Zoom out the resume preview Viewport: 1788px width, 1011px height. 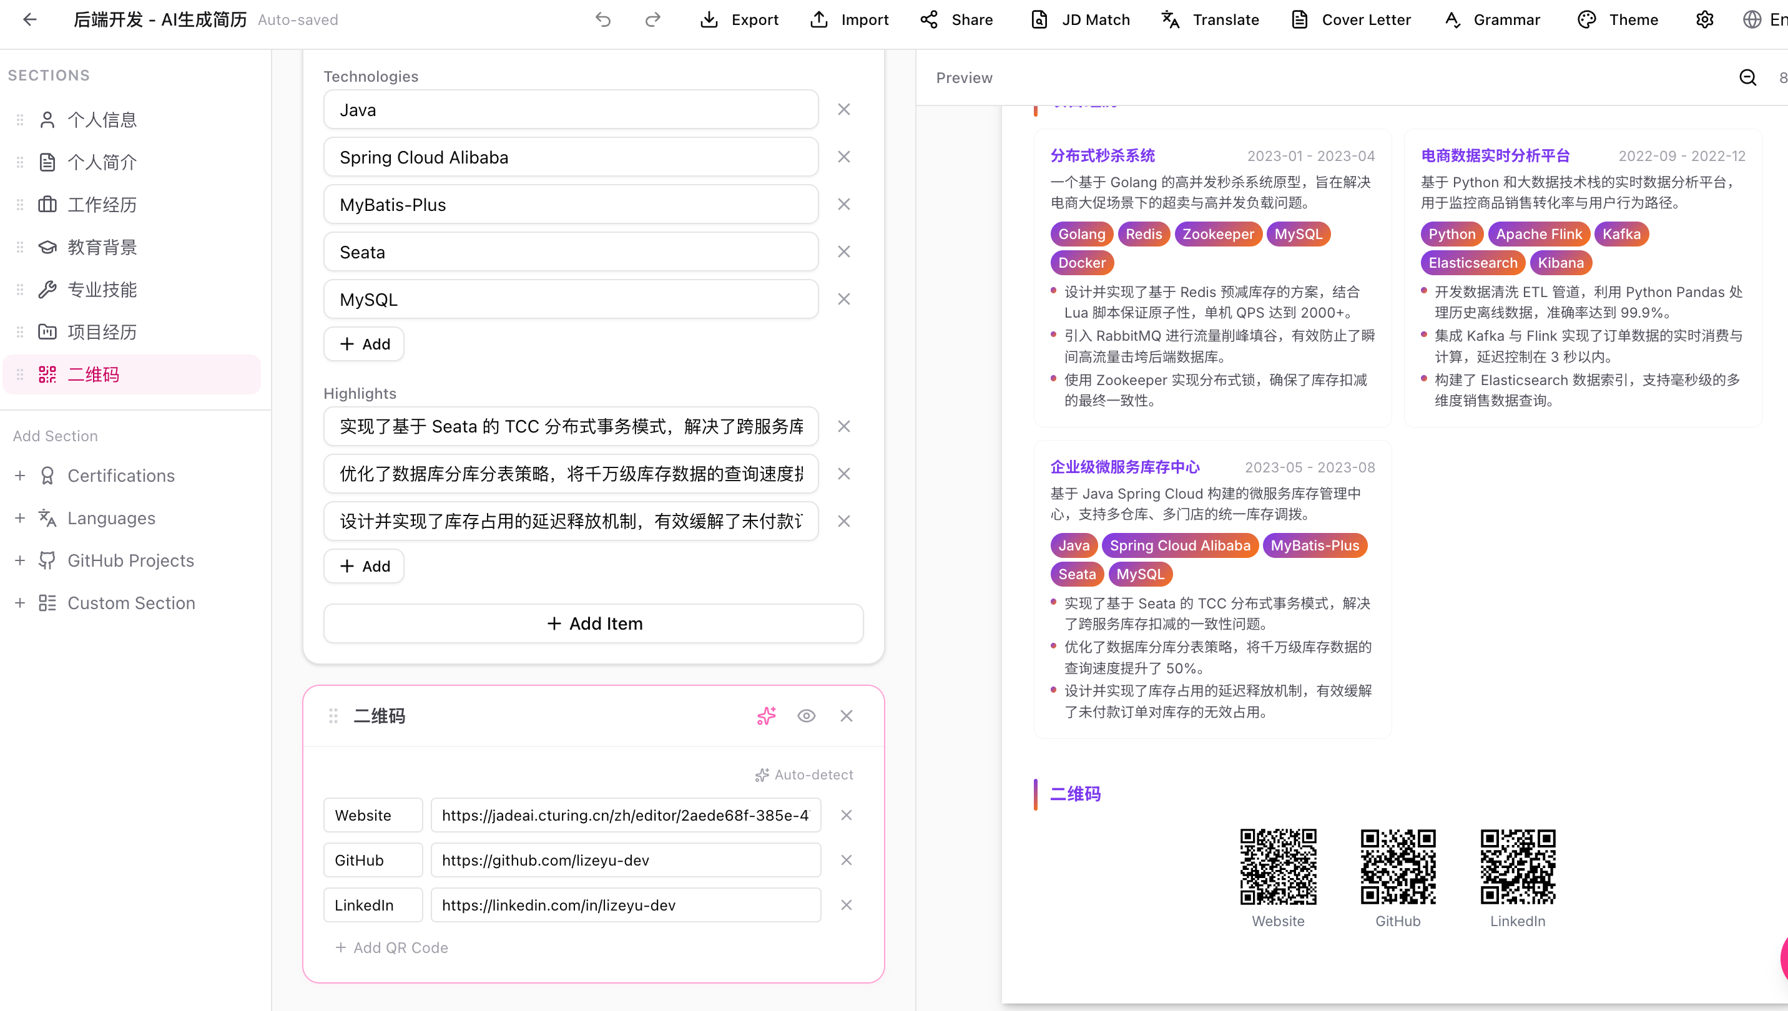(x=1747, y=78)
